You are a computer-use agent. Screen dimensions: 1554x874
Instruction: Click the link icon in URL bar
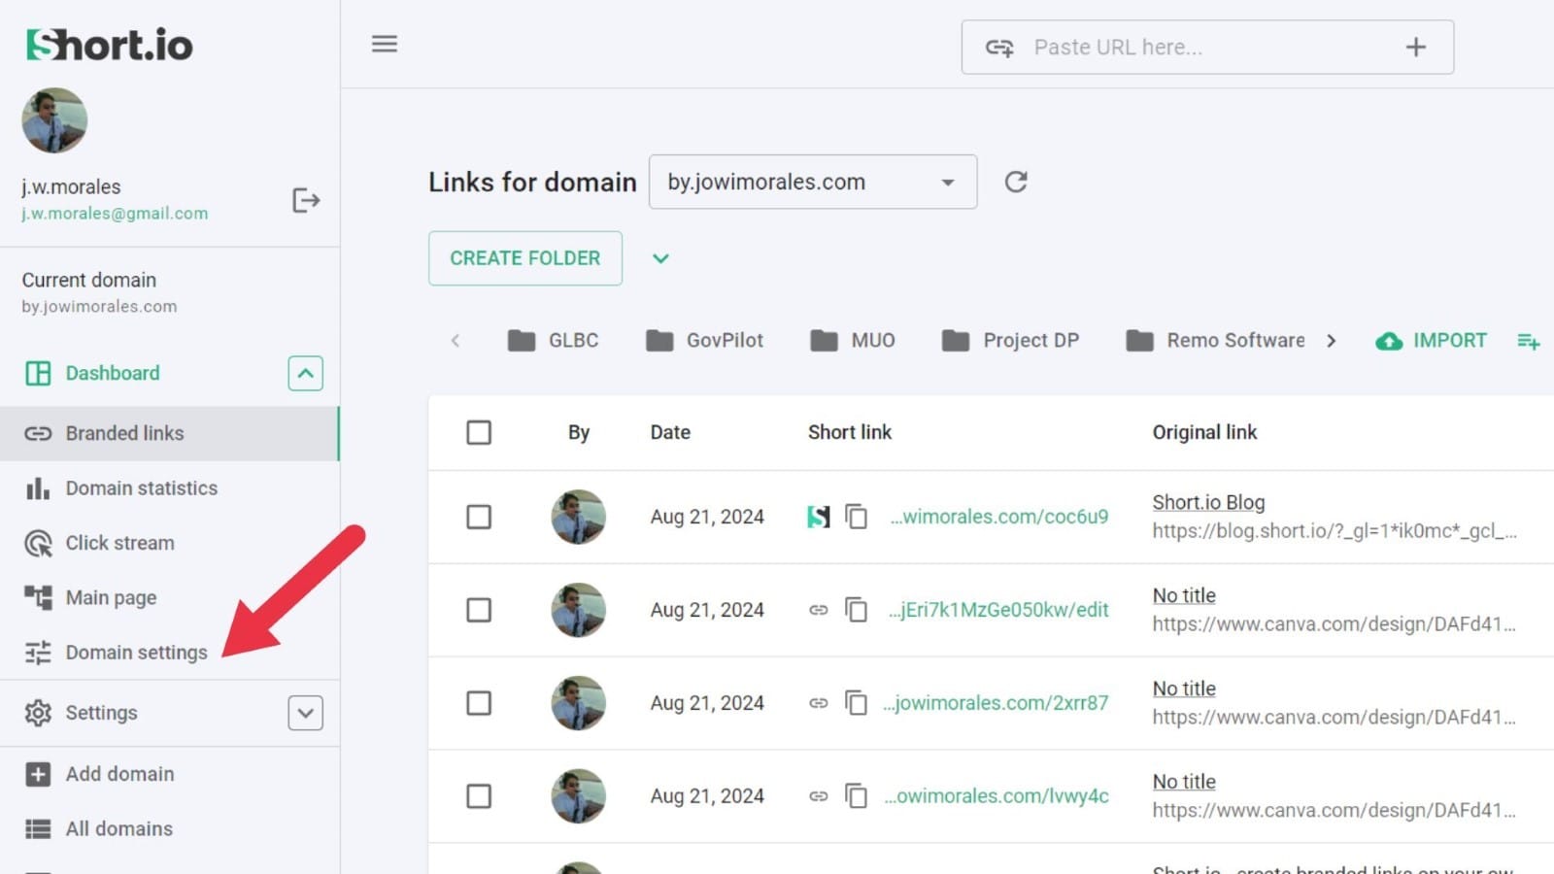pyautogui.click(x=999, y=48)
